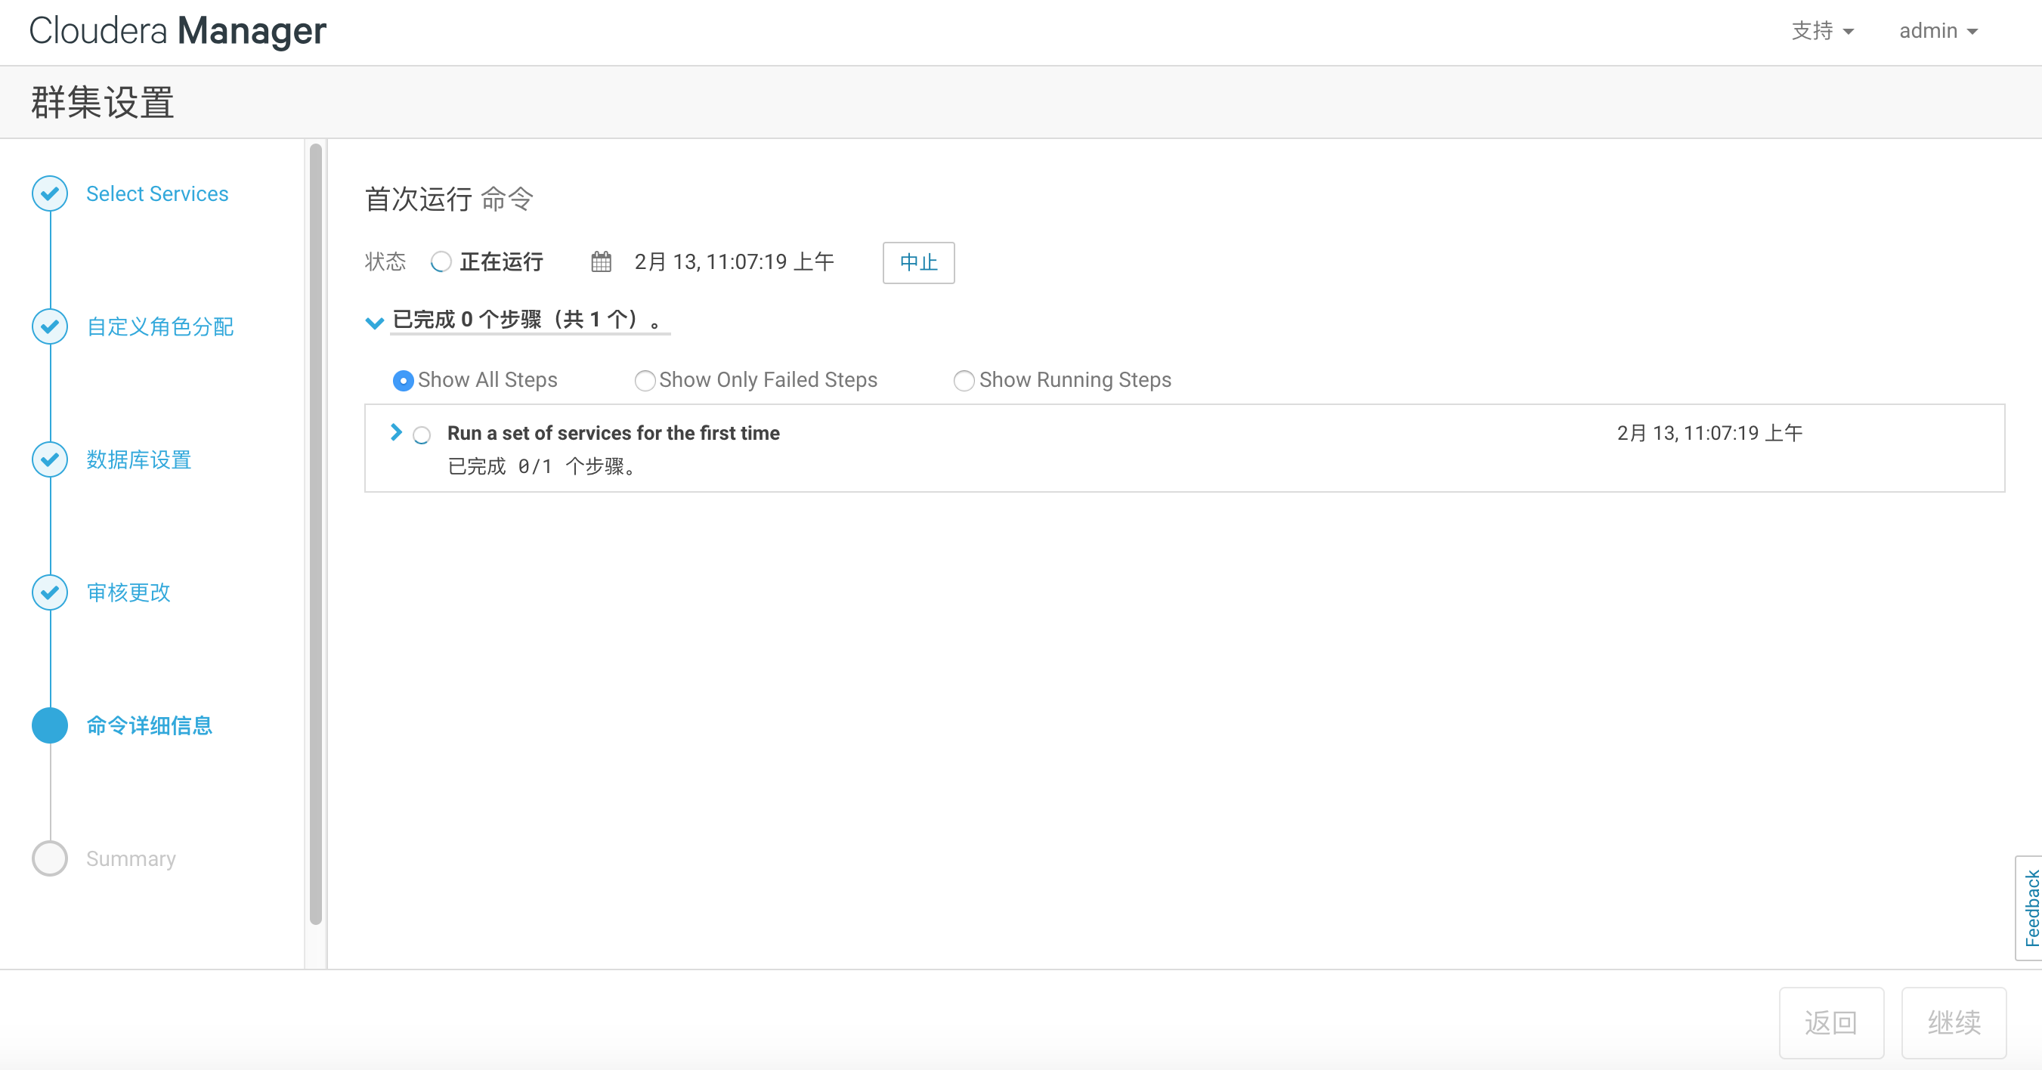Click the step's 2月 13, 11:07:19 上午 timestamp
This screenshot has width=2042, height=1070.
1710,433
